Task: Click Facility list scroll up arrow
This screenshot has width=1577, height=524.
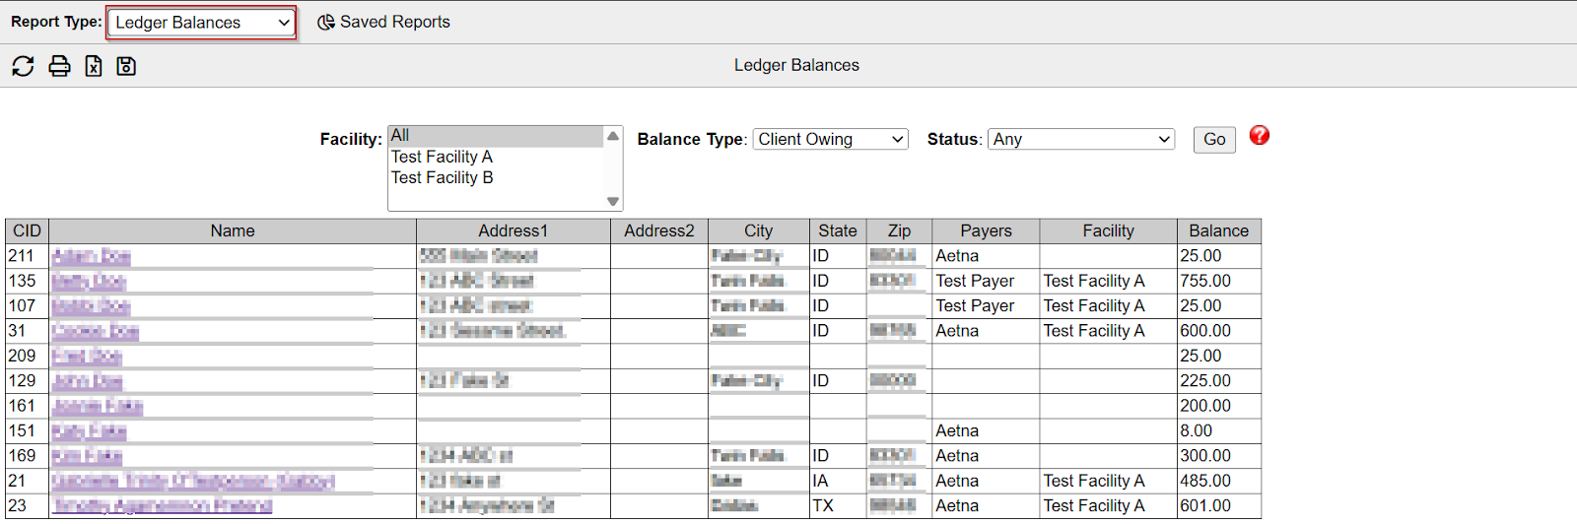Action: [613, 135]
